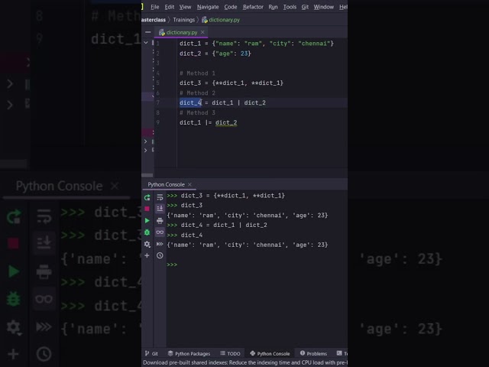489x367 pixels.
Task: Click console line 'dict_4 = dict_1 | dict_2'
Action: pos(224,225)
